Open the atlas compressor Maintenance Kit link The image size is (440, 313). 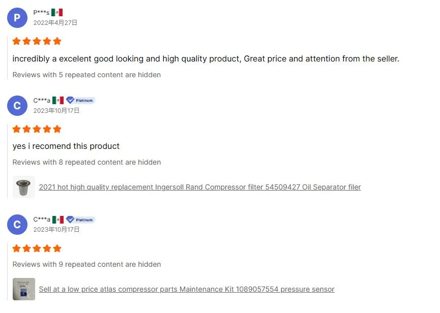(187, 289)
